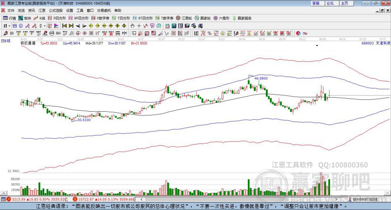Click the 收688003日线 status entry
Image resolution: width=391 pixels, height=210 pixels.
pos(363,199)
